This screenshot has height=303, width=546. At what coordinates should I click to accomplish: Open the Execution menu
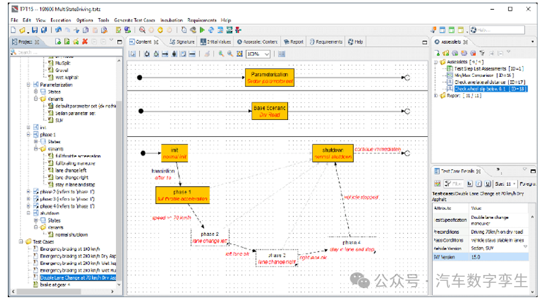[x=61, y=20]
